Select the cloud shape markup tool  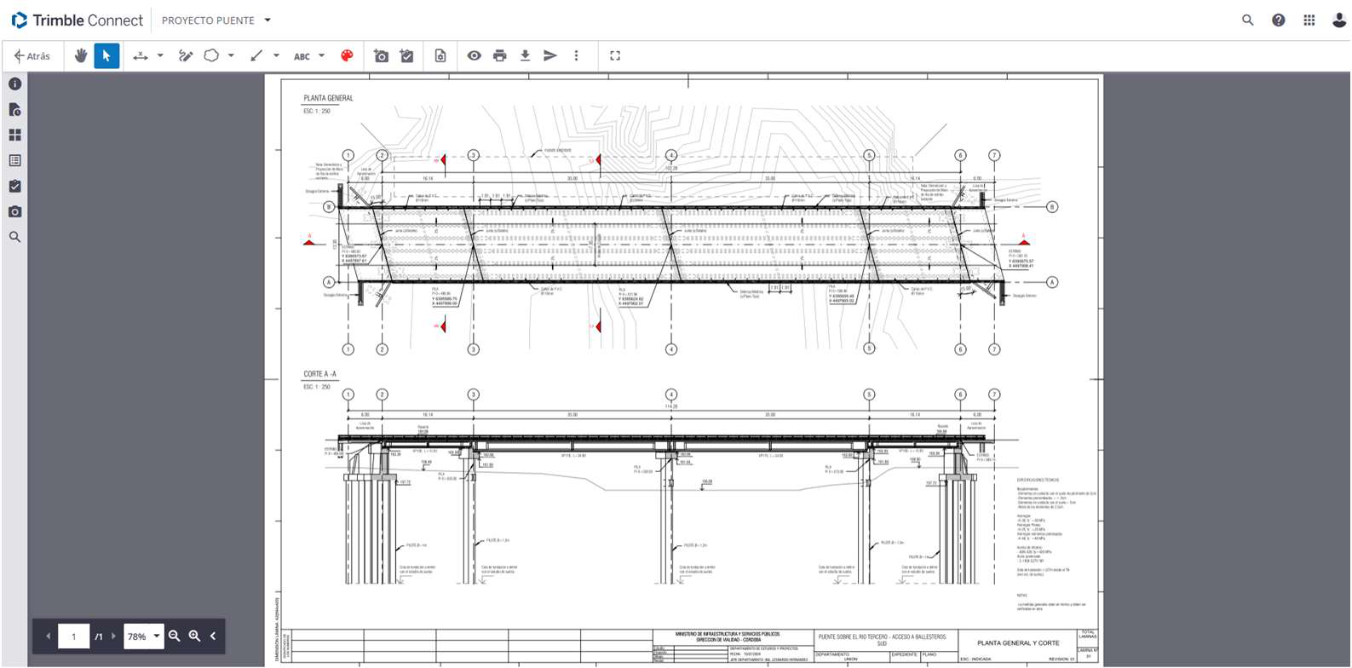211,56
